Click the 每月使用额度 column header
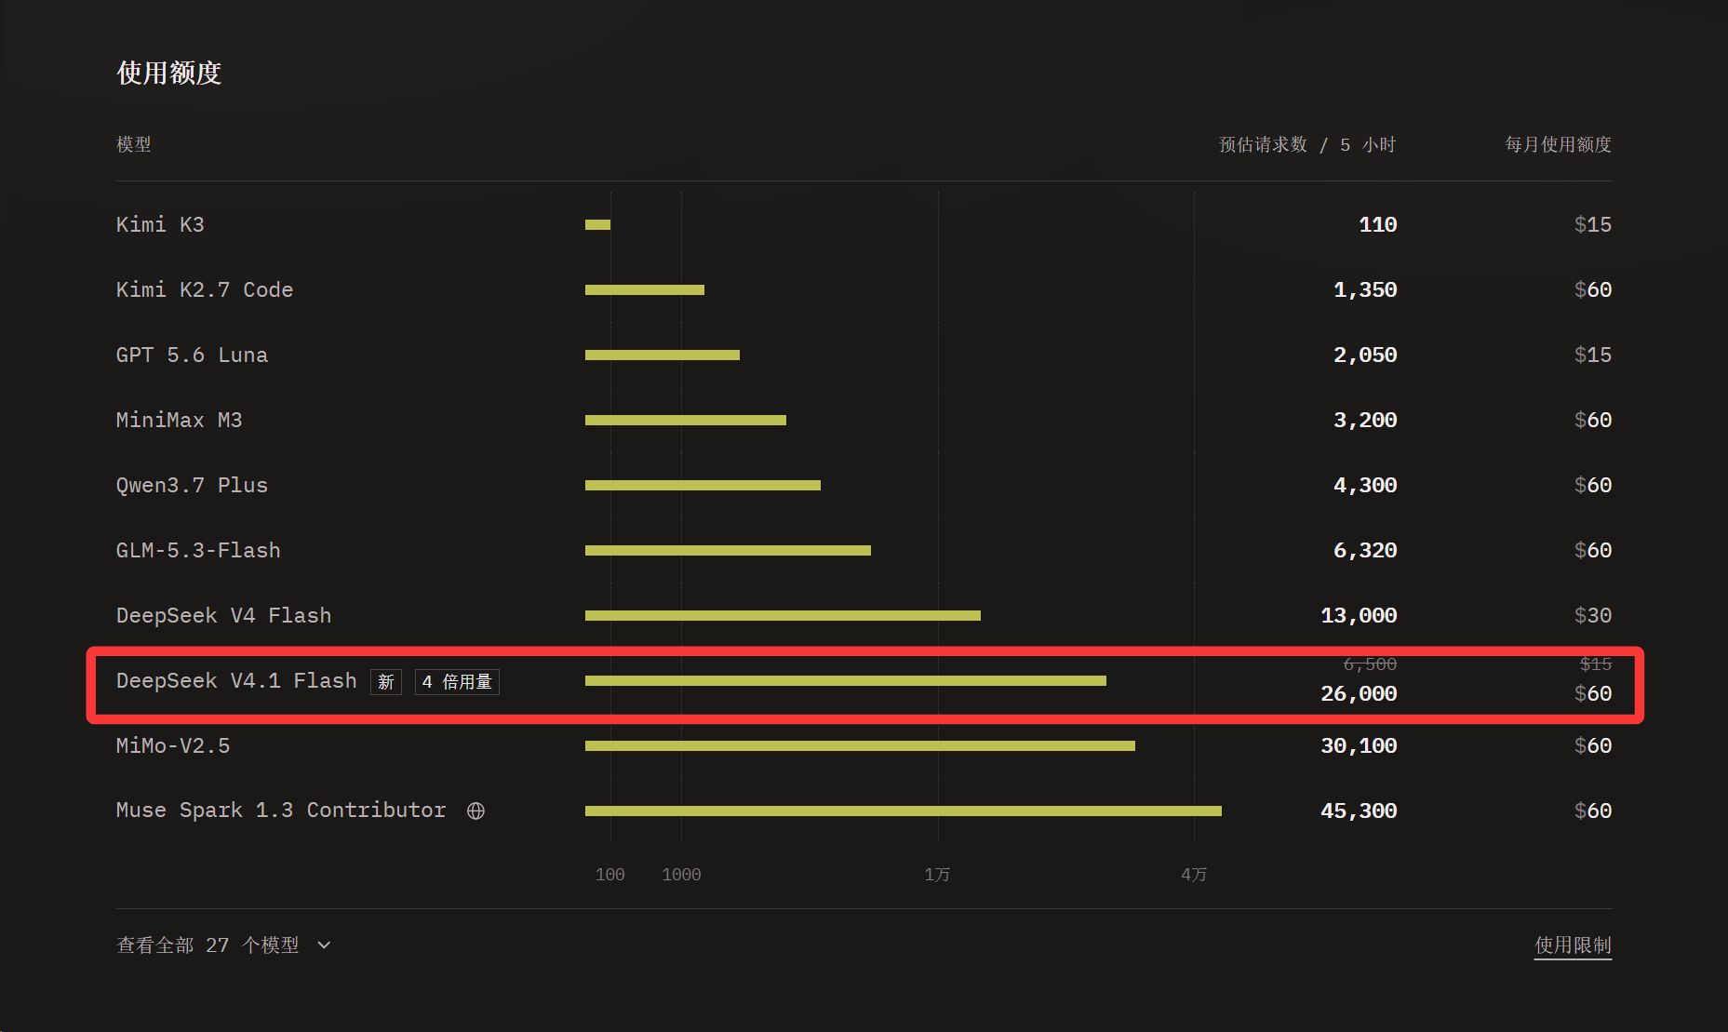This screenshot has width=1728, height=1032. pyautogui.click(x=1559, y=145)
